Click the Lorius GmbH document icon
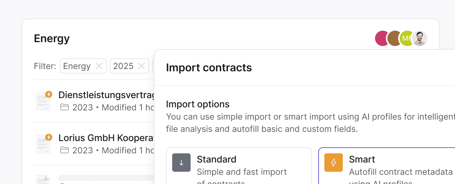The height and width of the screenshot is (184, 455). click(43, 144)
